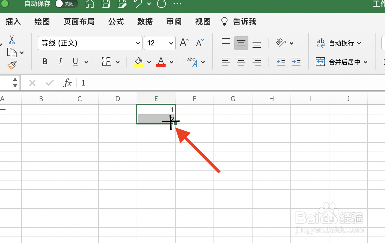Image resolution: width=385 pixels, height=243 pixels.
Task: Click the decrease font size icon
Action: tap(198, 43)
